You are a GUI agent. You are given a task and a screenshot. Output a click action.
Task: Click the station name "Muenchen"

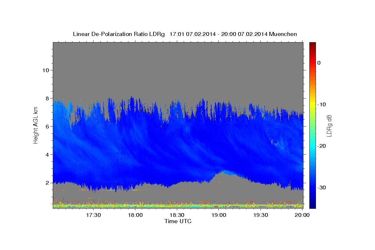point(283,34)
